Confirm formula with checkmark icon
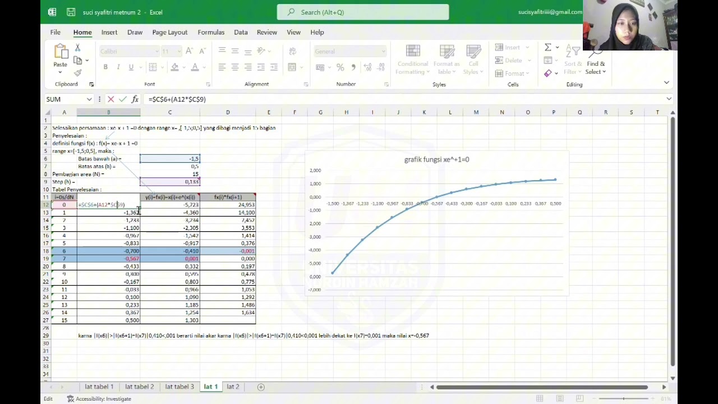The width and height of the screenshot is (718, 404). coord(122,99)
